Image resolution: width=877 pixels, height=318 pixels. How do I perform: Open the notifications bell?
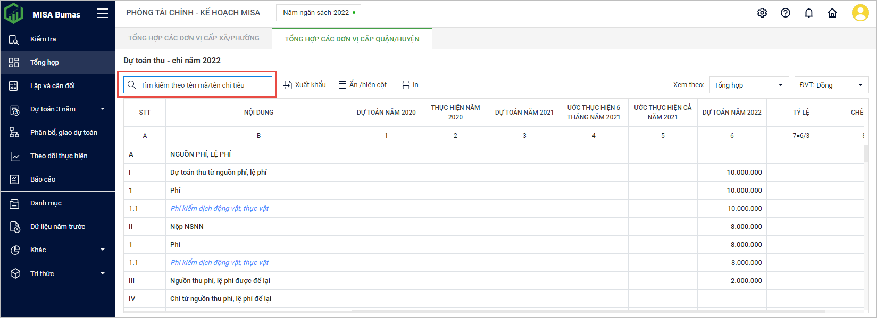pyautogui.click(x=808, y=13)
